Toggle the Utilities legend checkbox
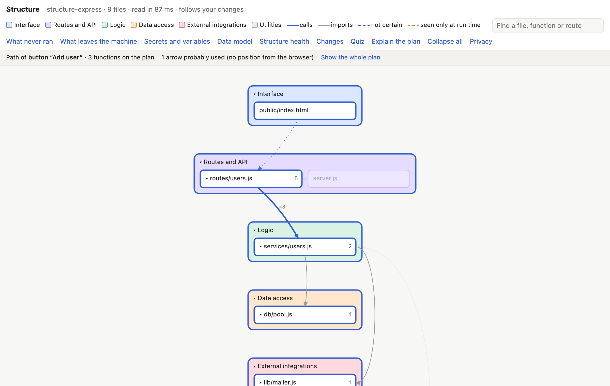The height and width of the screenshot is (386, 610). point(255,25)
